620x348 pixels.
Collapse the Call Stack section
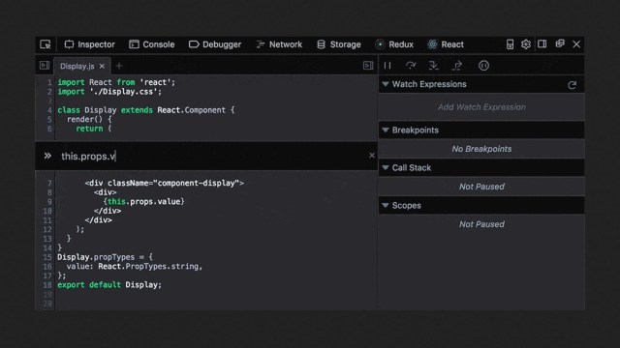point(386,167)
